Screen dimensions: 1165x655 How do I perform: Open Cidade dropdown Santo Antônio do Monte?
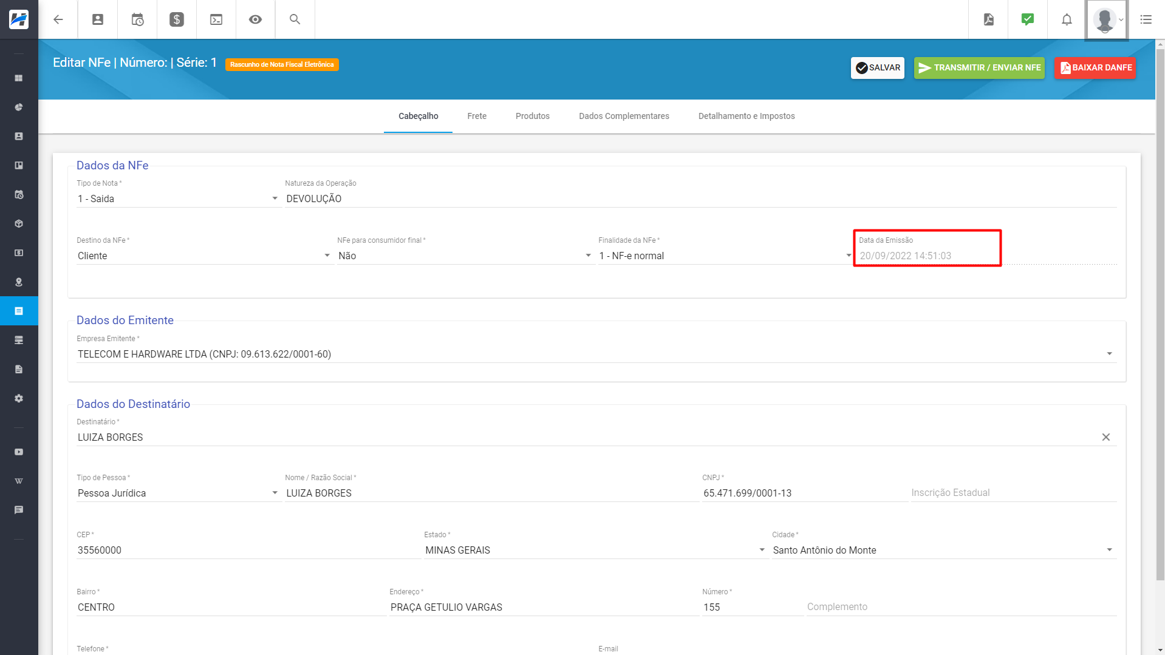click(x=944, y=550)
